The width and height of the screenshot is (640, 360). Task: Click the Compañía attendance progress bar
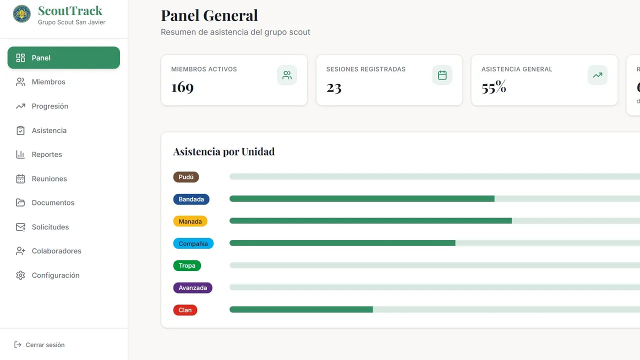click(434, 243)
